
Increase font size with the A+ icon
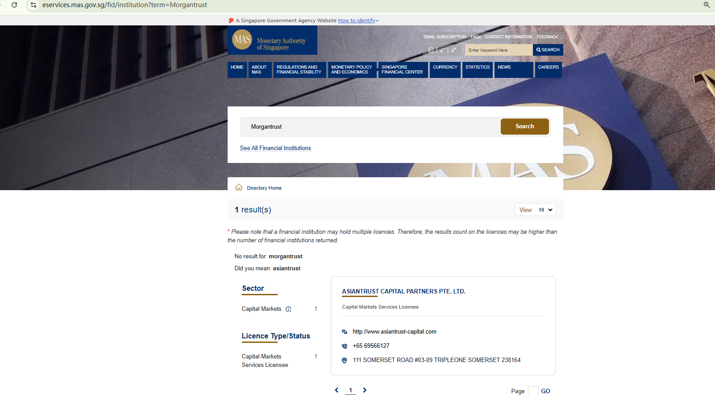(x=453, y=50)
